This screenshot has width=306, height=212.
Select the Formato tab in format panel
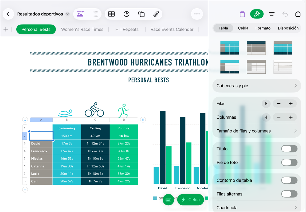[263, 28]
